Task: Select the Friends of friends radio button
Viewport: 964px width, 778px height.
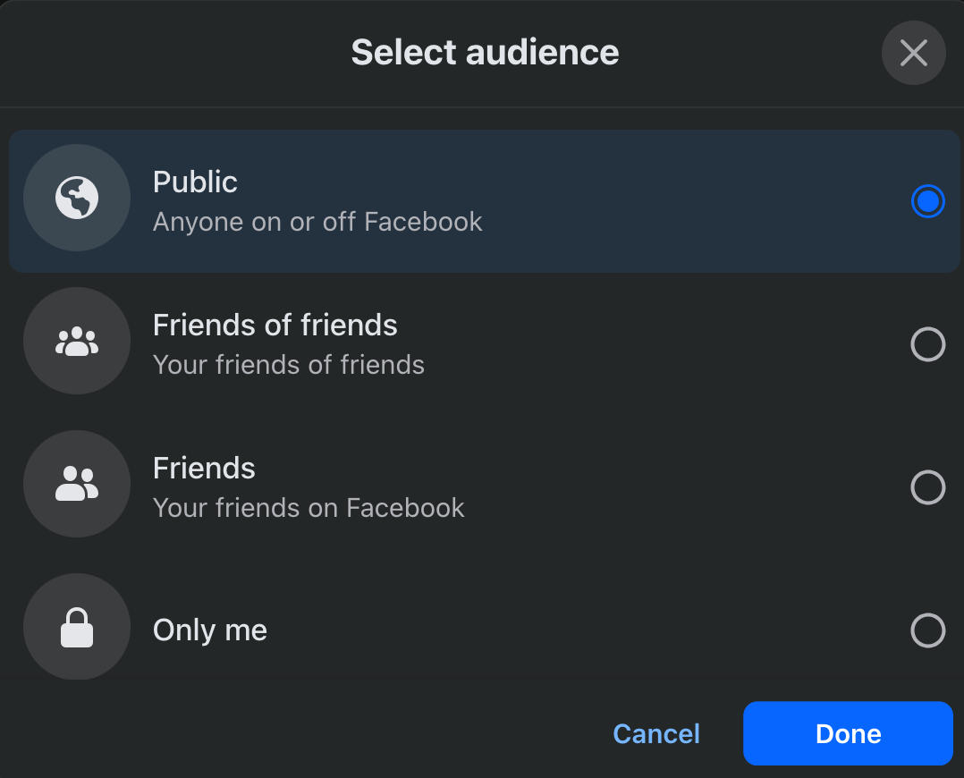Action: (927, 344)
